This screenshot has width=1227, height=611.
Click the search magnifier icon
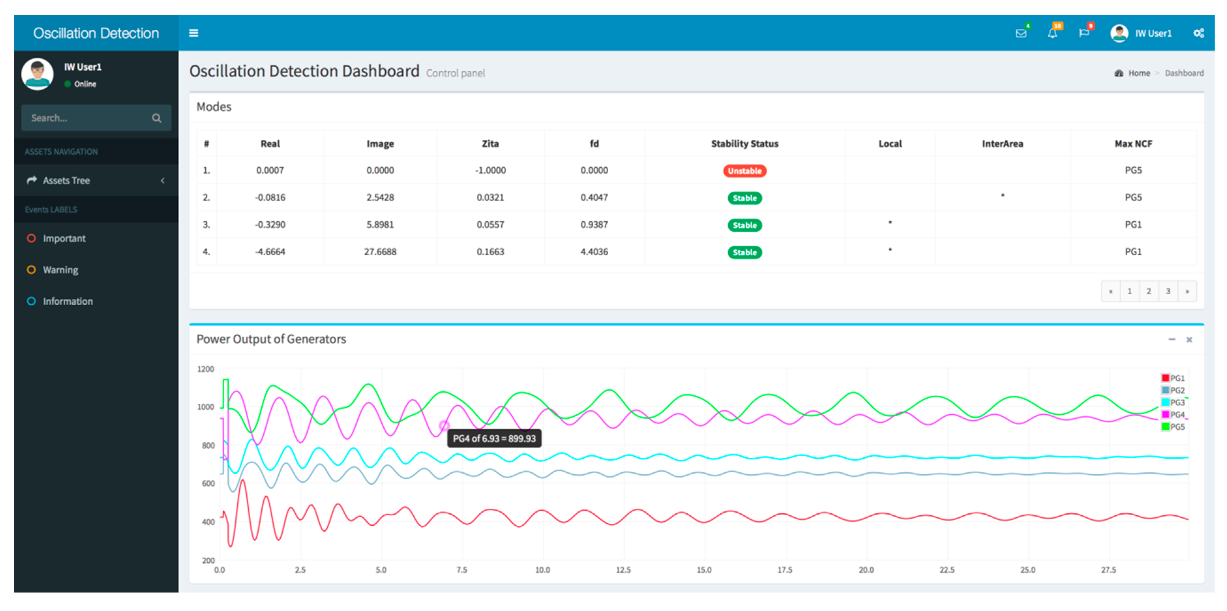pos(156,118)
